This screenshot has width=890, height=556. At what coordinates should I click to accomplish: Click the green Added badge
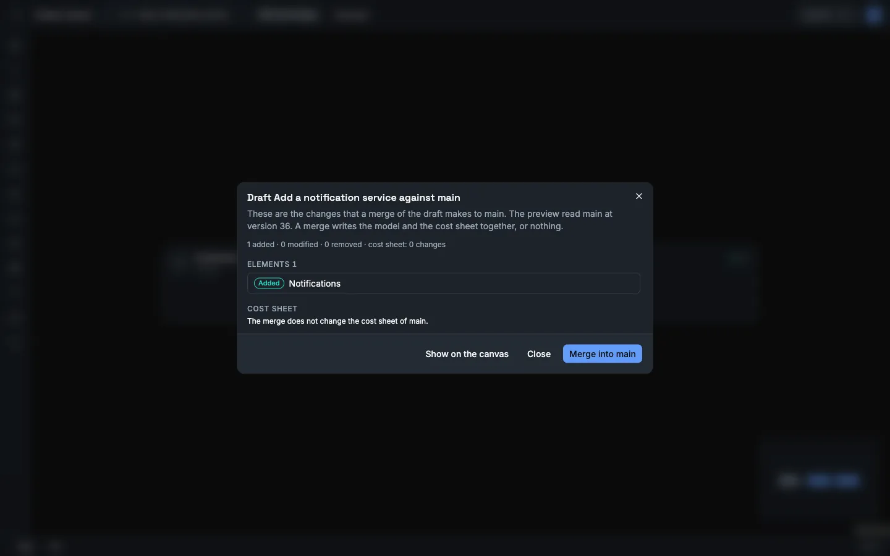(269, 284)
